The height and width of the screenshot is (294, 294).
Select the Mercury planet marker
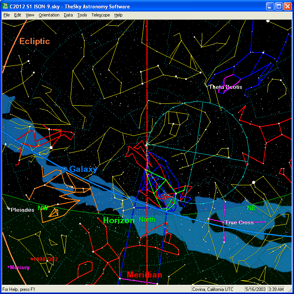click(x=8, y=267)
